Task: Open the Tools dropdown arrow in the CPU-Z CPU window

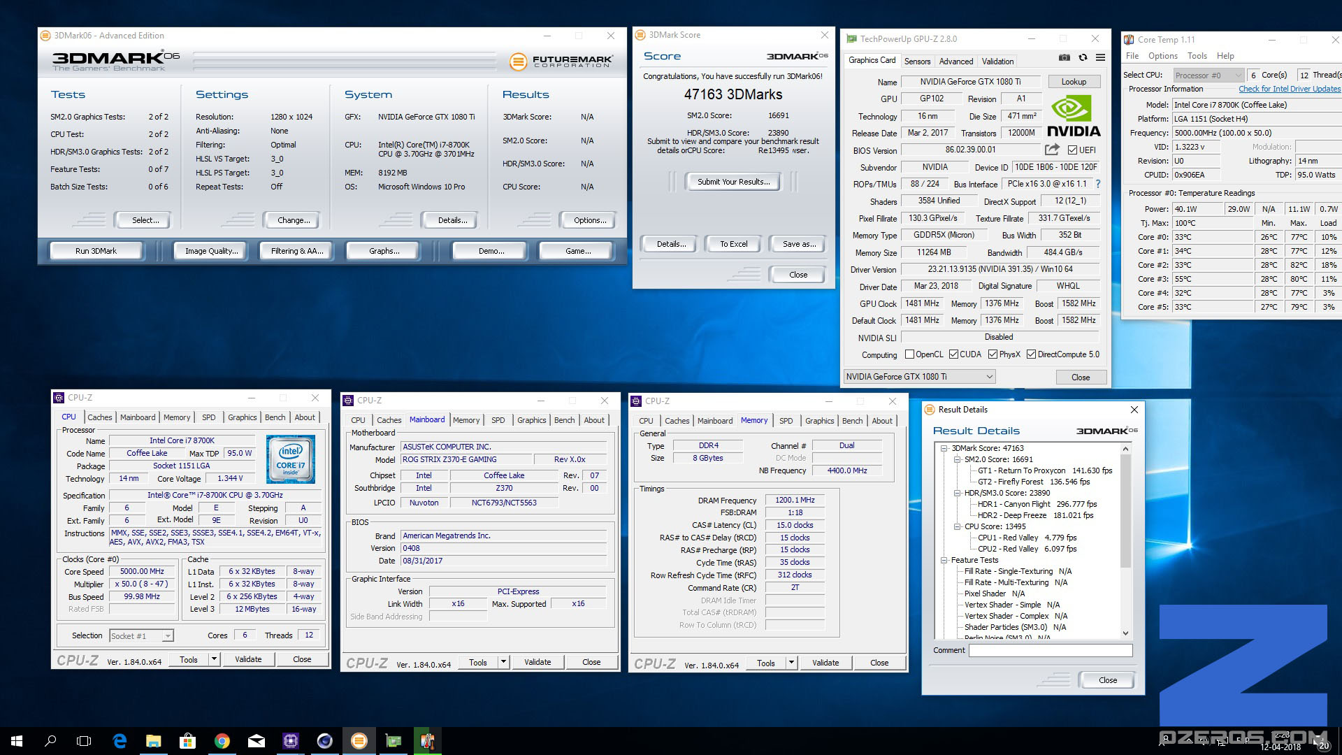Action: (x=214, y=659)
